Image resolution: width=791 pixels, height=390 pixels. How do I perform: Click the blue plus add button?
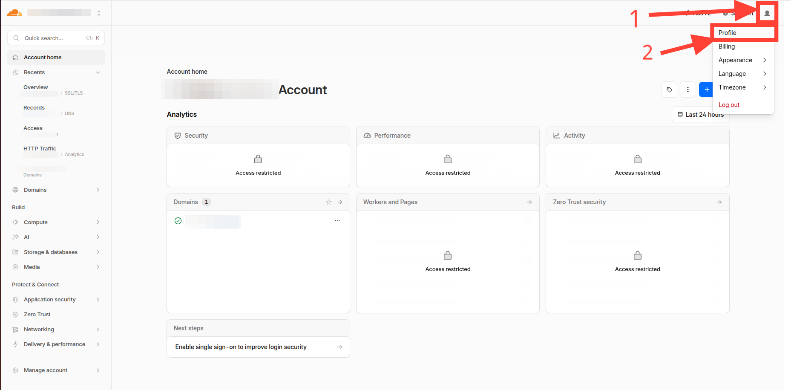coord(706,90)
